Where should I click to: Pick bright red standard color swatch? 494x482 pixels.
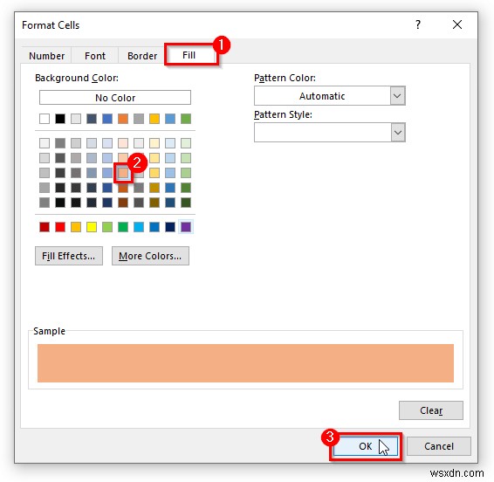[x=60, y=227]
